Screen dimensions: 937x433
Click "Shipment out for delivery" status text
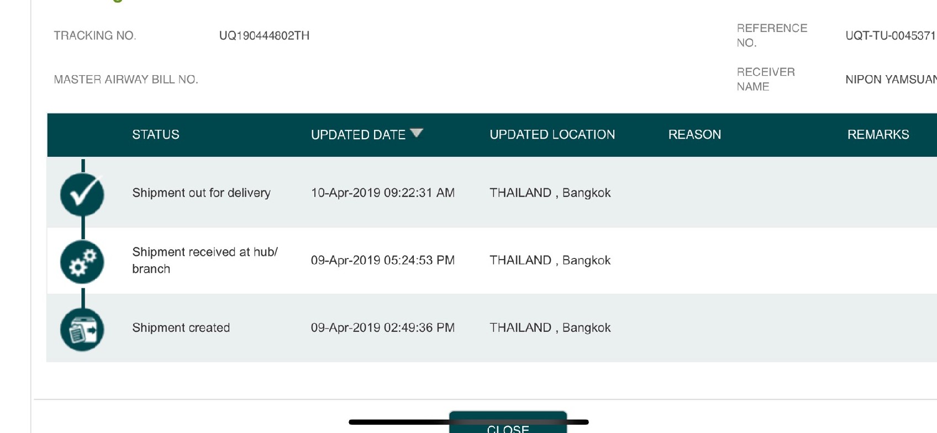[x=201, y=193]
